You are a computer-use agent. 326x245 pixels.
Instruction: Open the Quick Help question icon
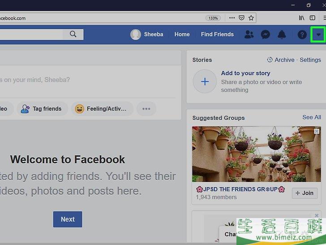302,35
